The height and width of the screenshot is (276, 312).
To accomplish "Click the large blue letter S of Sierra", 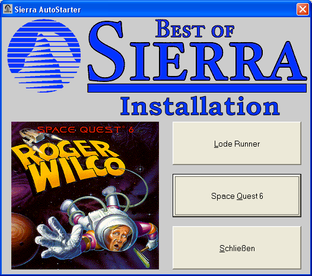I will pos(106,51).
